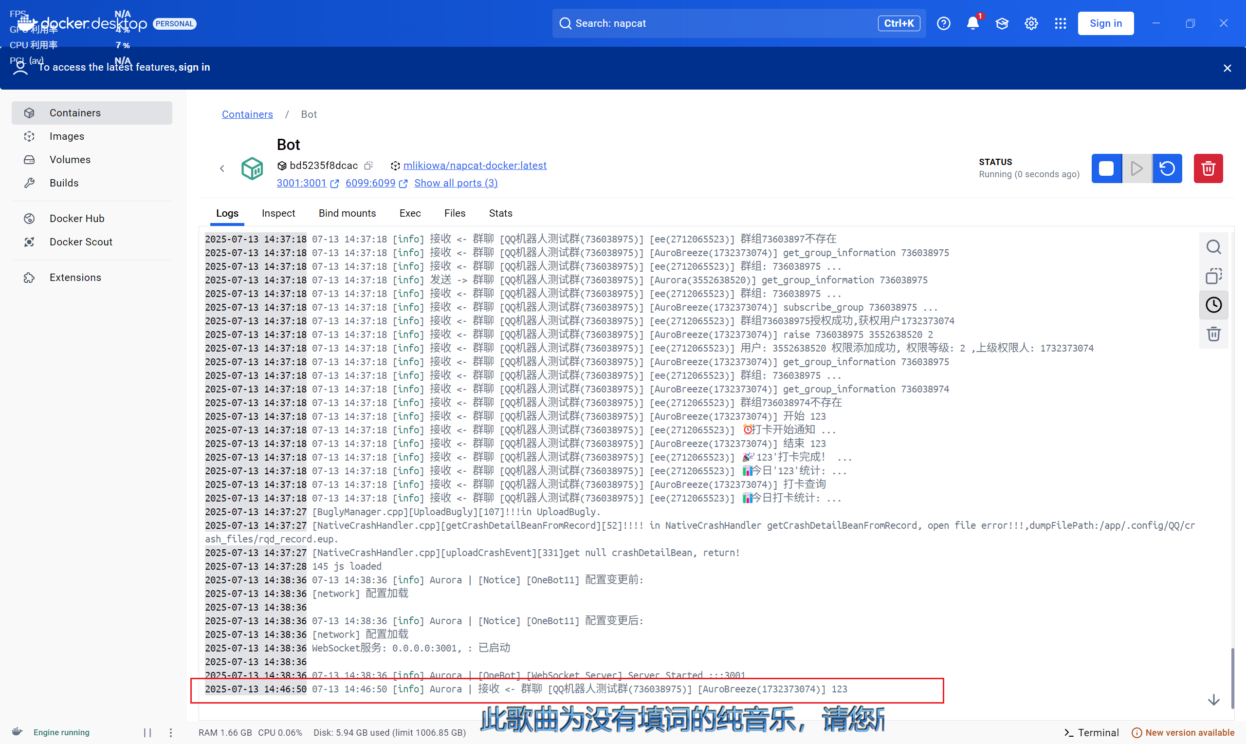Viewport: 1246px width, 744px height.
Task: Toggle log timestamps display
Action: (1213, 304)
